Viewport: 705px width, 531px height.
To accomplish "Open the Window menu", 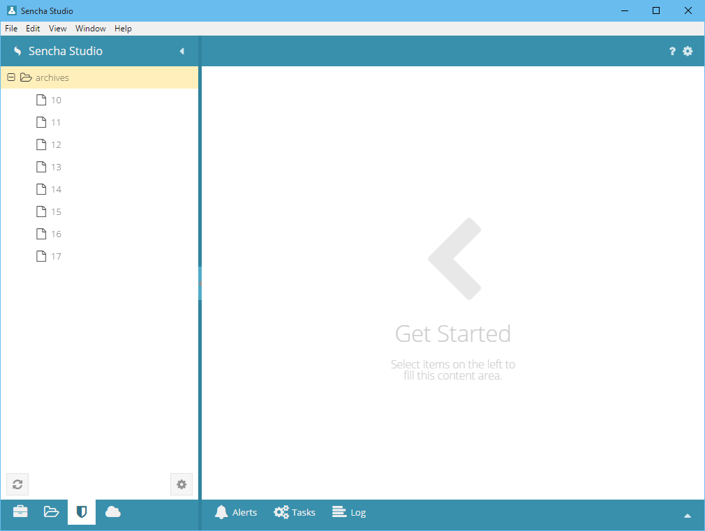I will 90,29.
